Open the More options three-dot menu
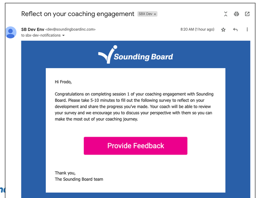Image resolution: width=264 pixels, height=198 pixels. pyautogui.click(x=247, y=30)
